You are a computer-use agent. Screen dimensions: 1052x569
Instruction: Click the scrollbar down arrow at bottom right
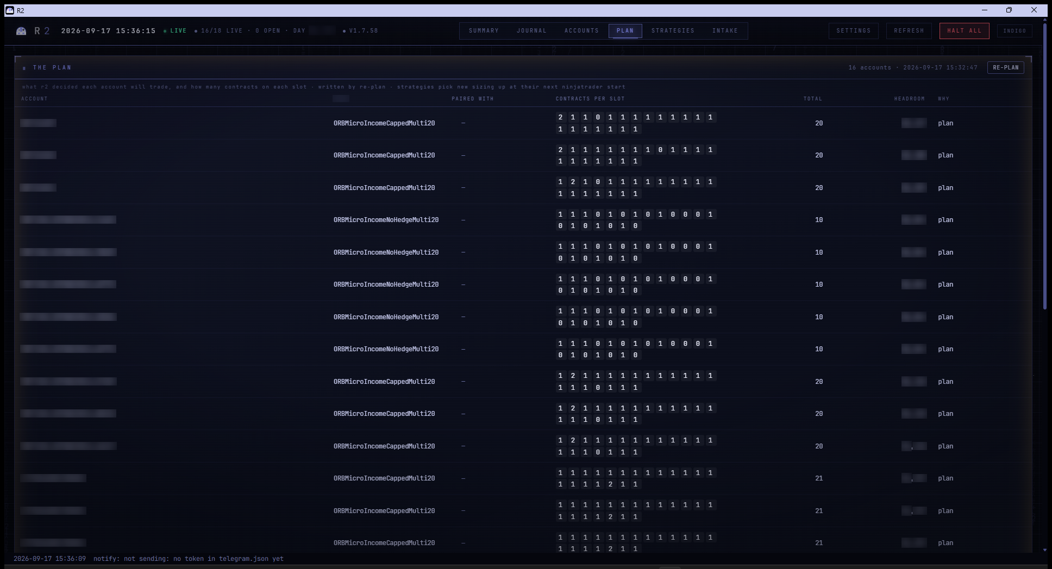pos(1045,550)
